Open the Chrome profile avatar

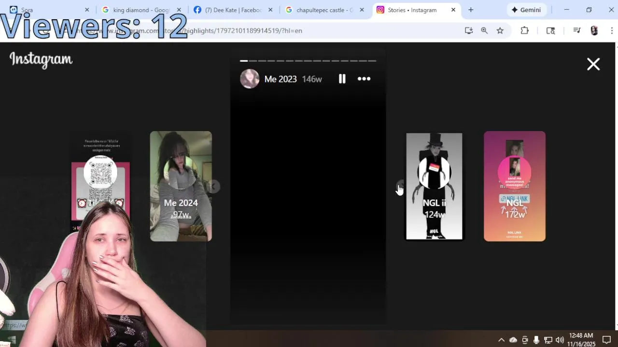[x=594, y=30]
